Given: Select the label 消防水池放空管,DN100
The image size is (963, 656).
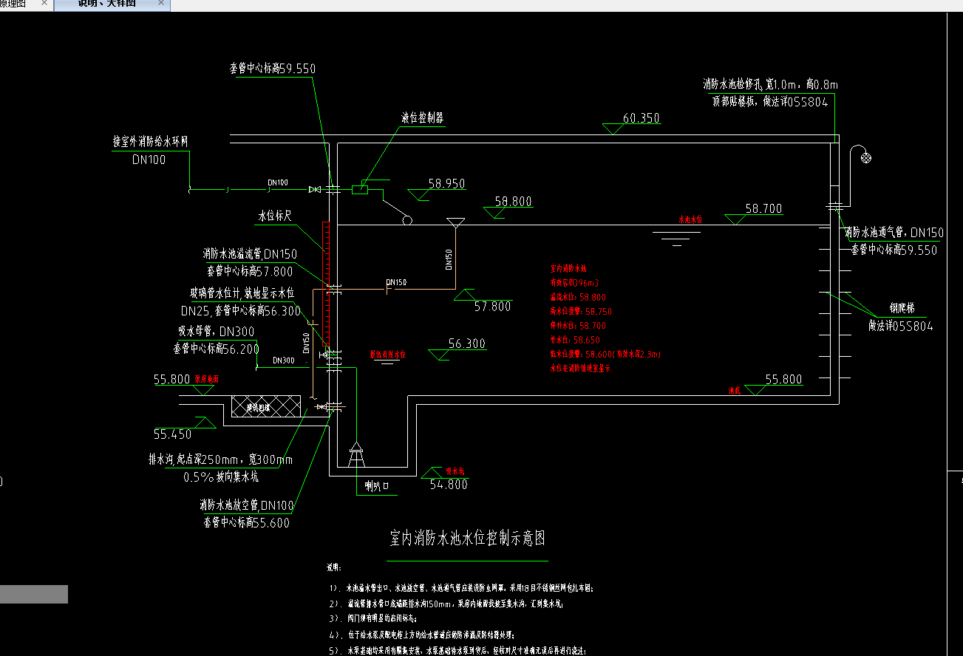Looking at the screenshot, I should click(247, 506).
